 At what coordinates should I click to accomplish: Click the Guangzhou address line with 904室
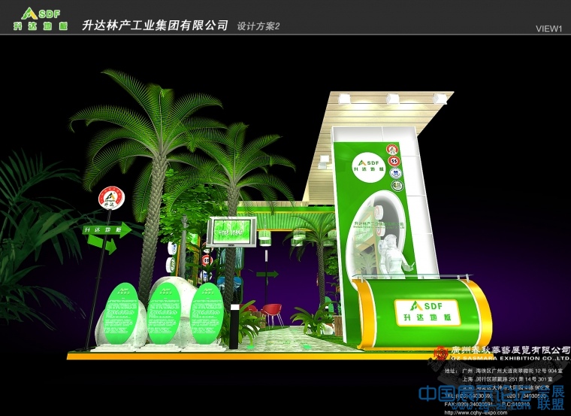click(503, 371)
